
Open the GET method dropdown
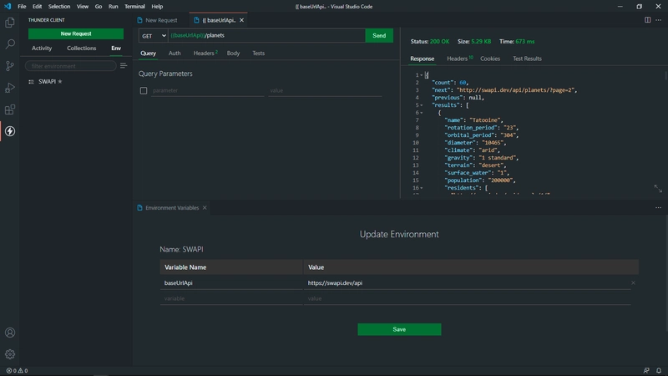click(154, 36)
